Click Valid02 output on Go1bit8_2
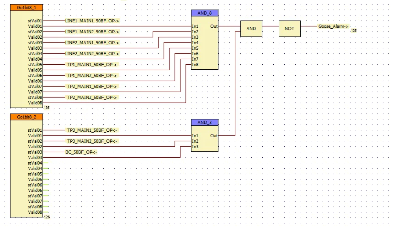The width and height of the screenshot is (393, 227). [35, 147]
